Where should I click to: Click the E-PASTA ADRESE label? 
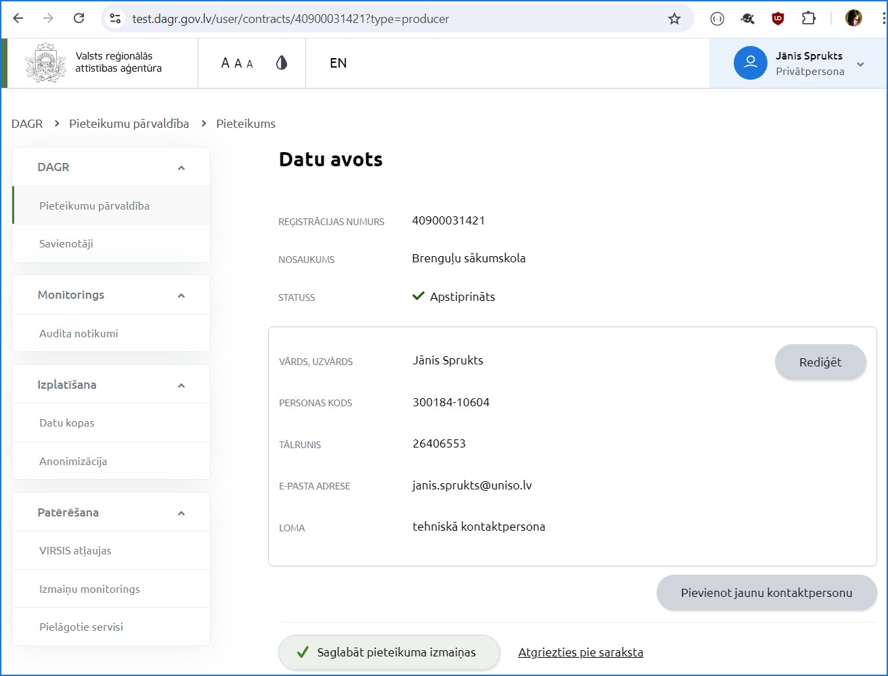click(x=315, y=486)
